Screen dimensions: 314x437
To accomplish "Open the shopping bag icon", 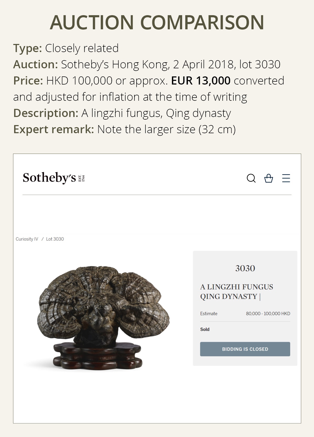I will pos(268,178).
